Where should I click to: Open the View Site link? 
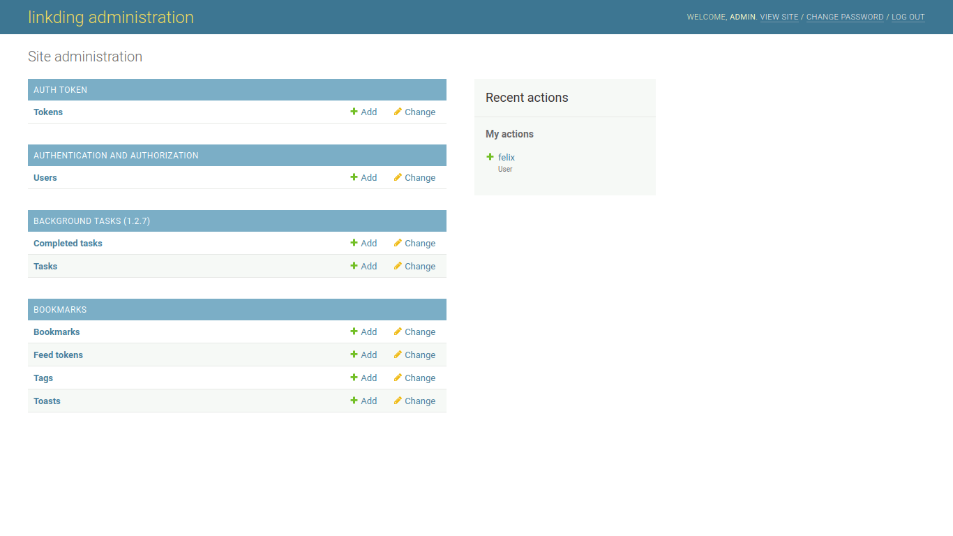tap(779, 17)
